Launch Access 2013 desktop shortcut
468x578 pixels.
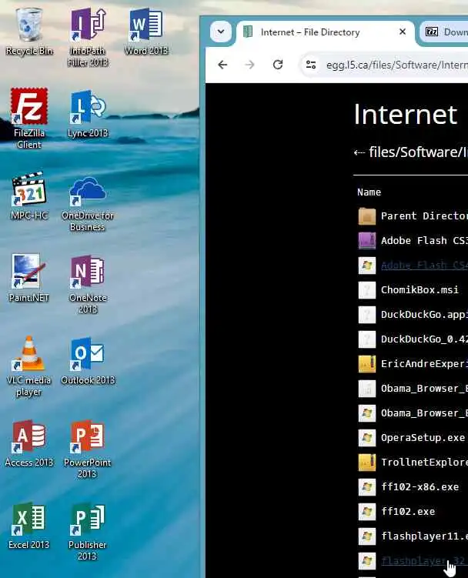(29, 443)
